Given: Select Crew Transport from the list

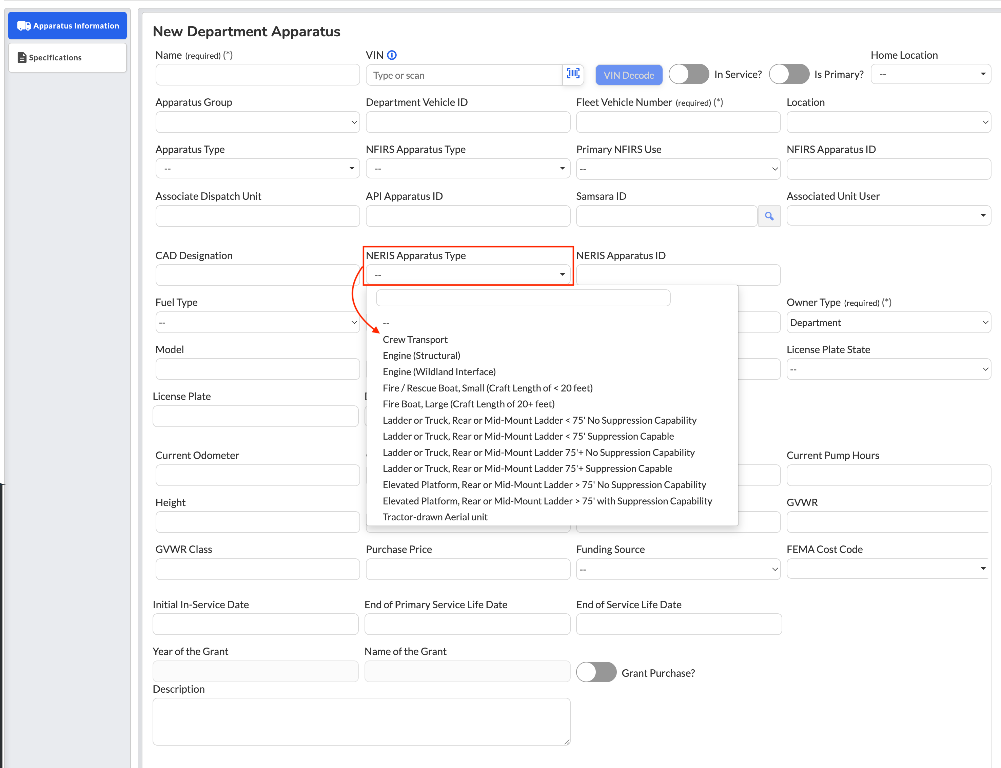Looking at the screenshot, I should [x=552, y=339].
